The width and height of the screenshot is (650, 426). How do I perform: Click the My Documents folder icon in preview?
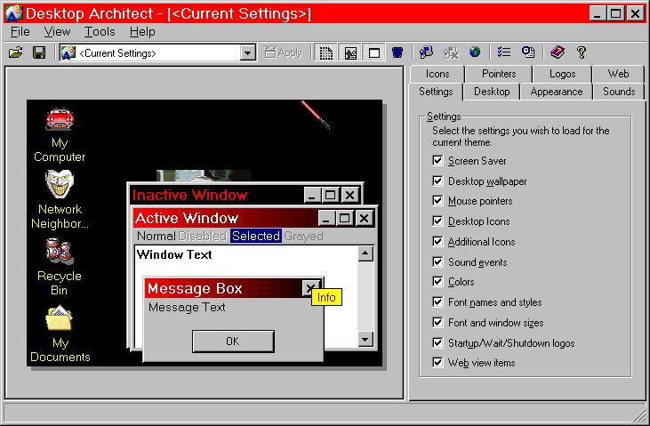[60, 318]
